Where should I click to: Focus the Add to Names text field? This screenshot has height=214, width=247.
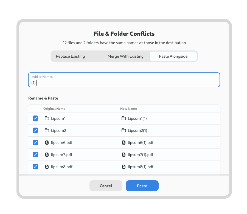coord(124,80)
